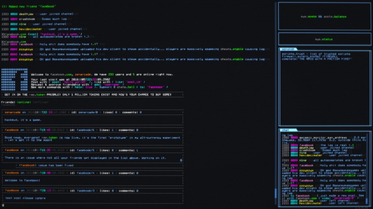Click zenarcade author name in post header
The height and width of the screenshot is (209, 373).
pos(13,112)
